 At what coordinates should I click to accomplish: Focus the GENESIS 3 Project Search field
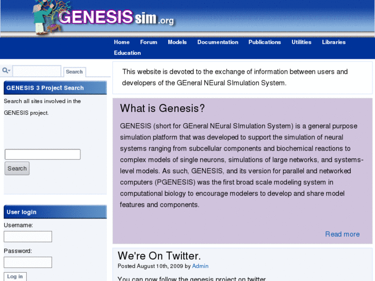point(43,154)
